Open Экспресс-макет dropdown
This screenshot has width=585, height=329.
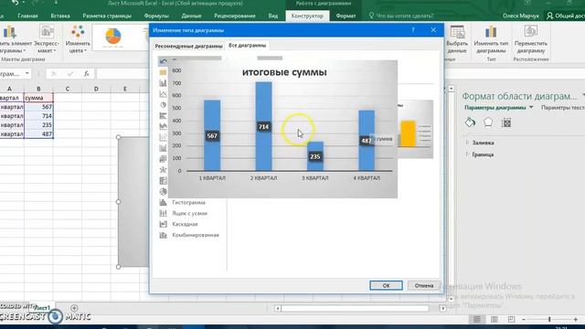point(47,39)
